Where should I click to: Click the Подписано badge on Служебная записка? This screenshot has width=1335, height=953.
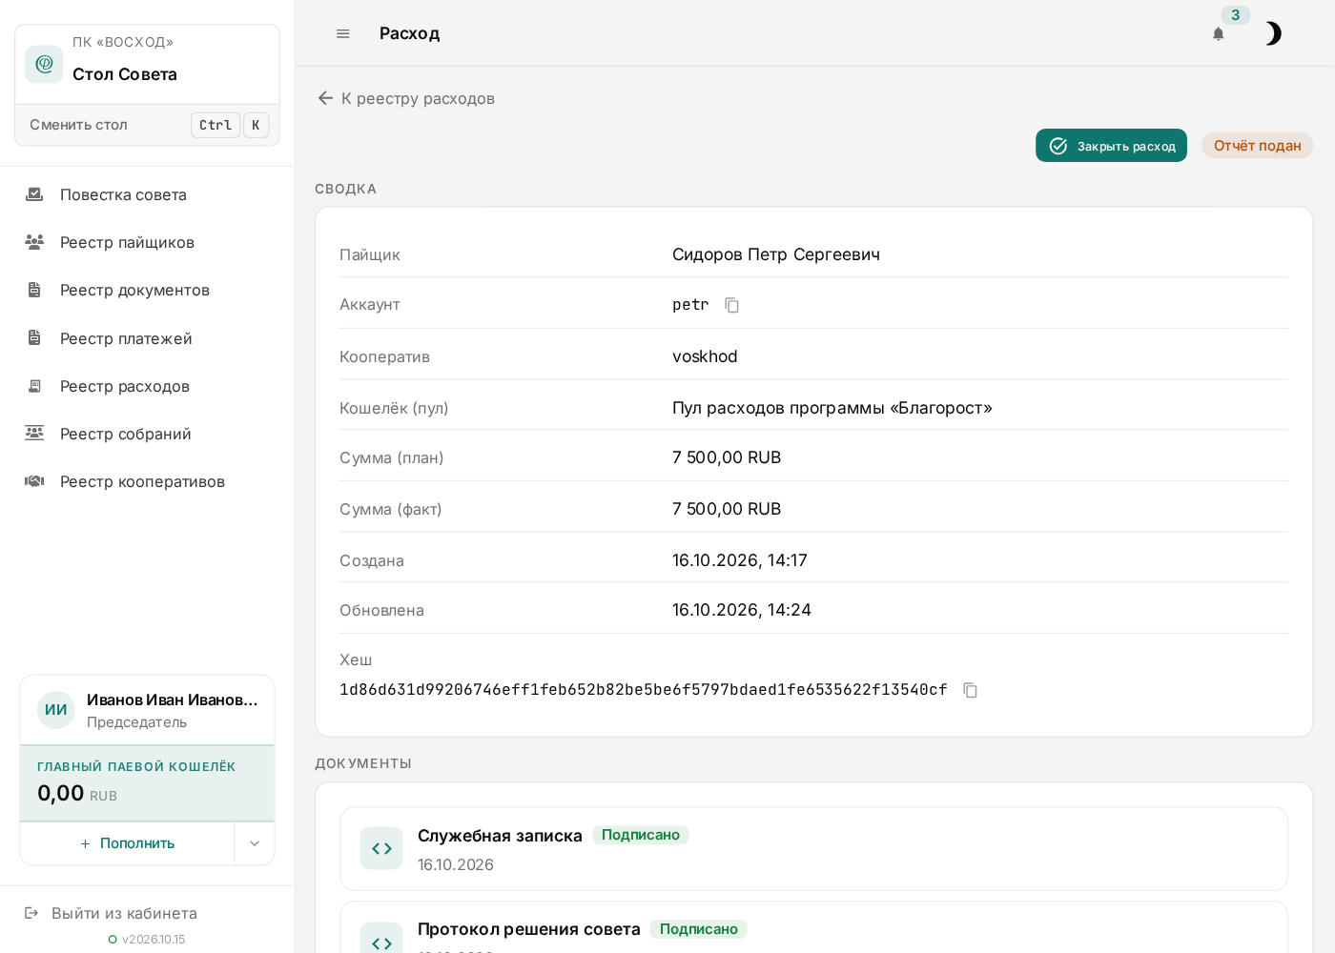click(641, 835)
